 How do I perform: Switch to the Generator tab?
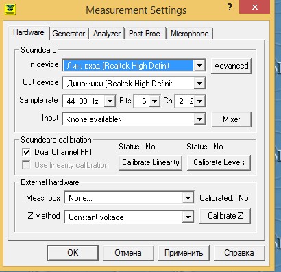click(69, 34)
